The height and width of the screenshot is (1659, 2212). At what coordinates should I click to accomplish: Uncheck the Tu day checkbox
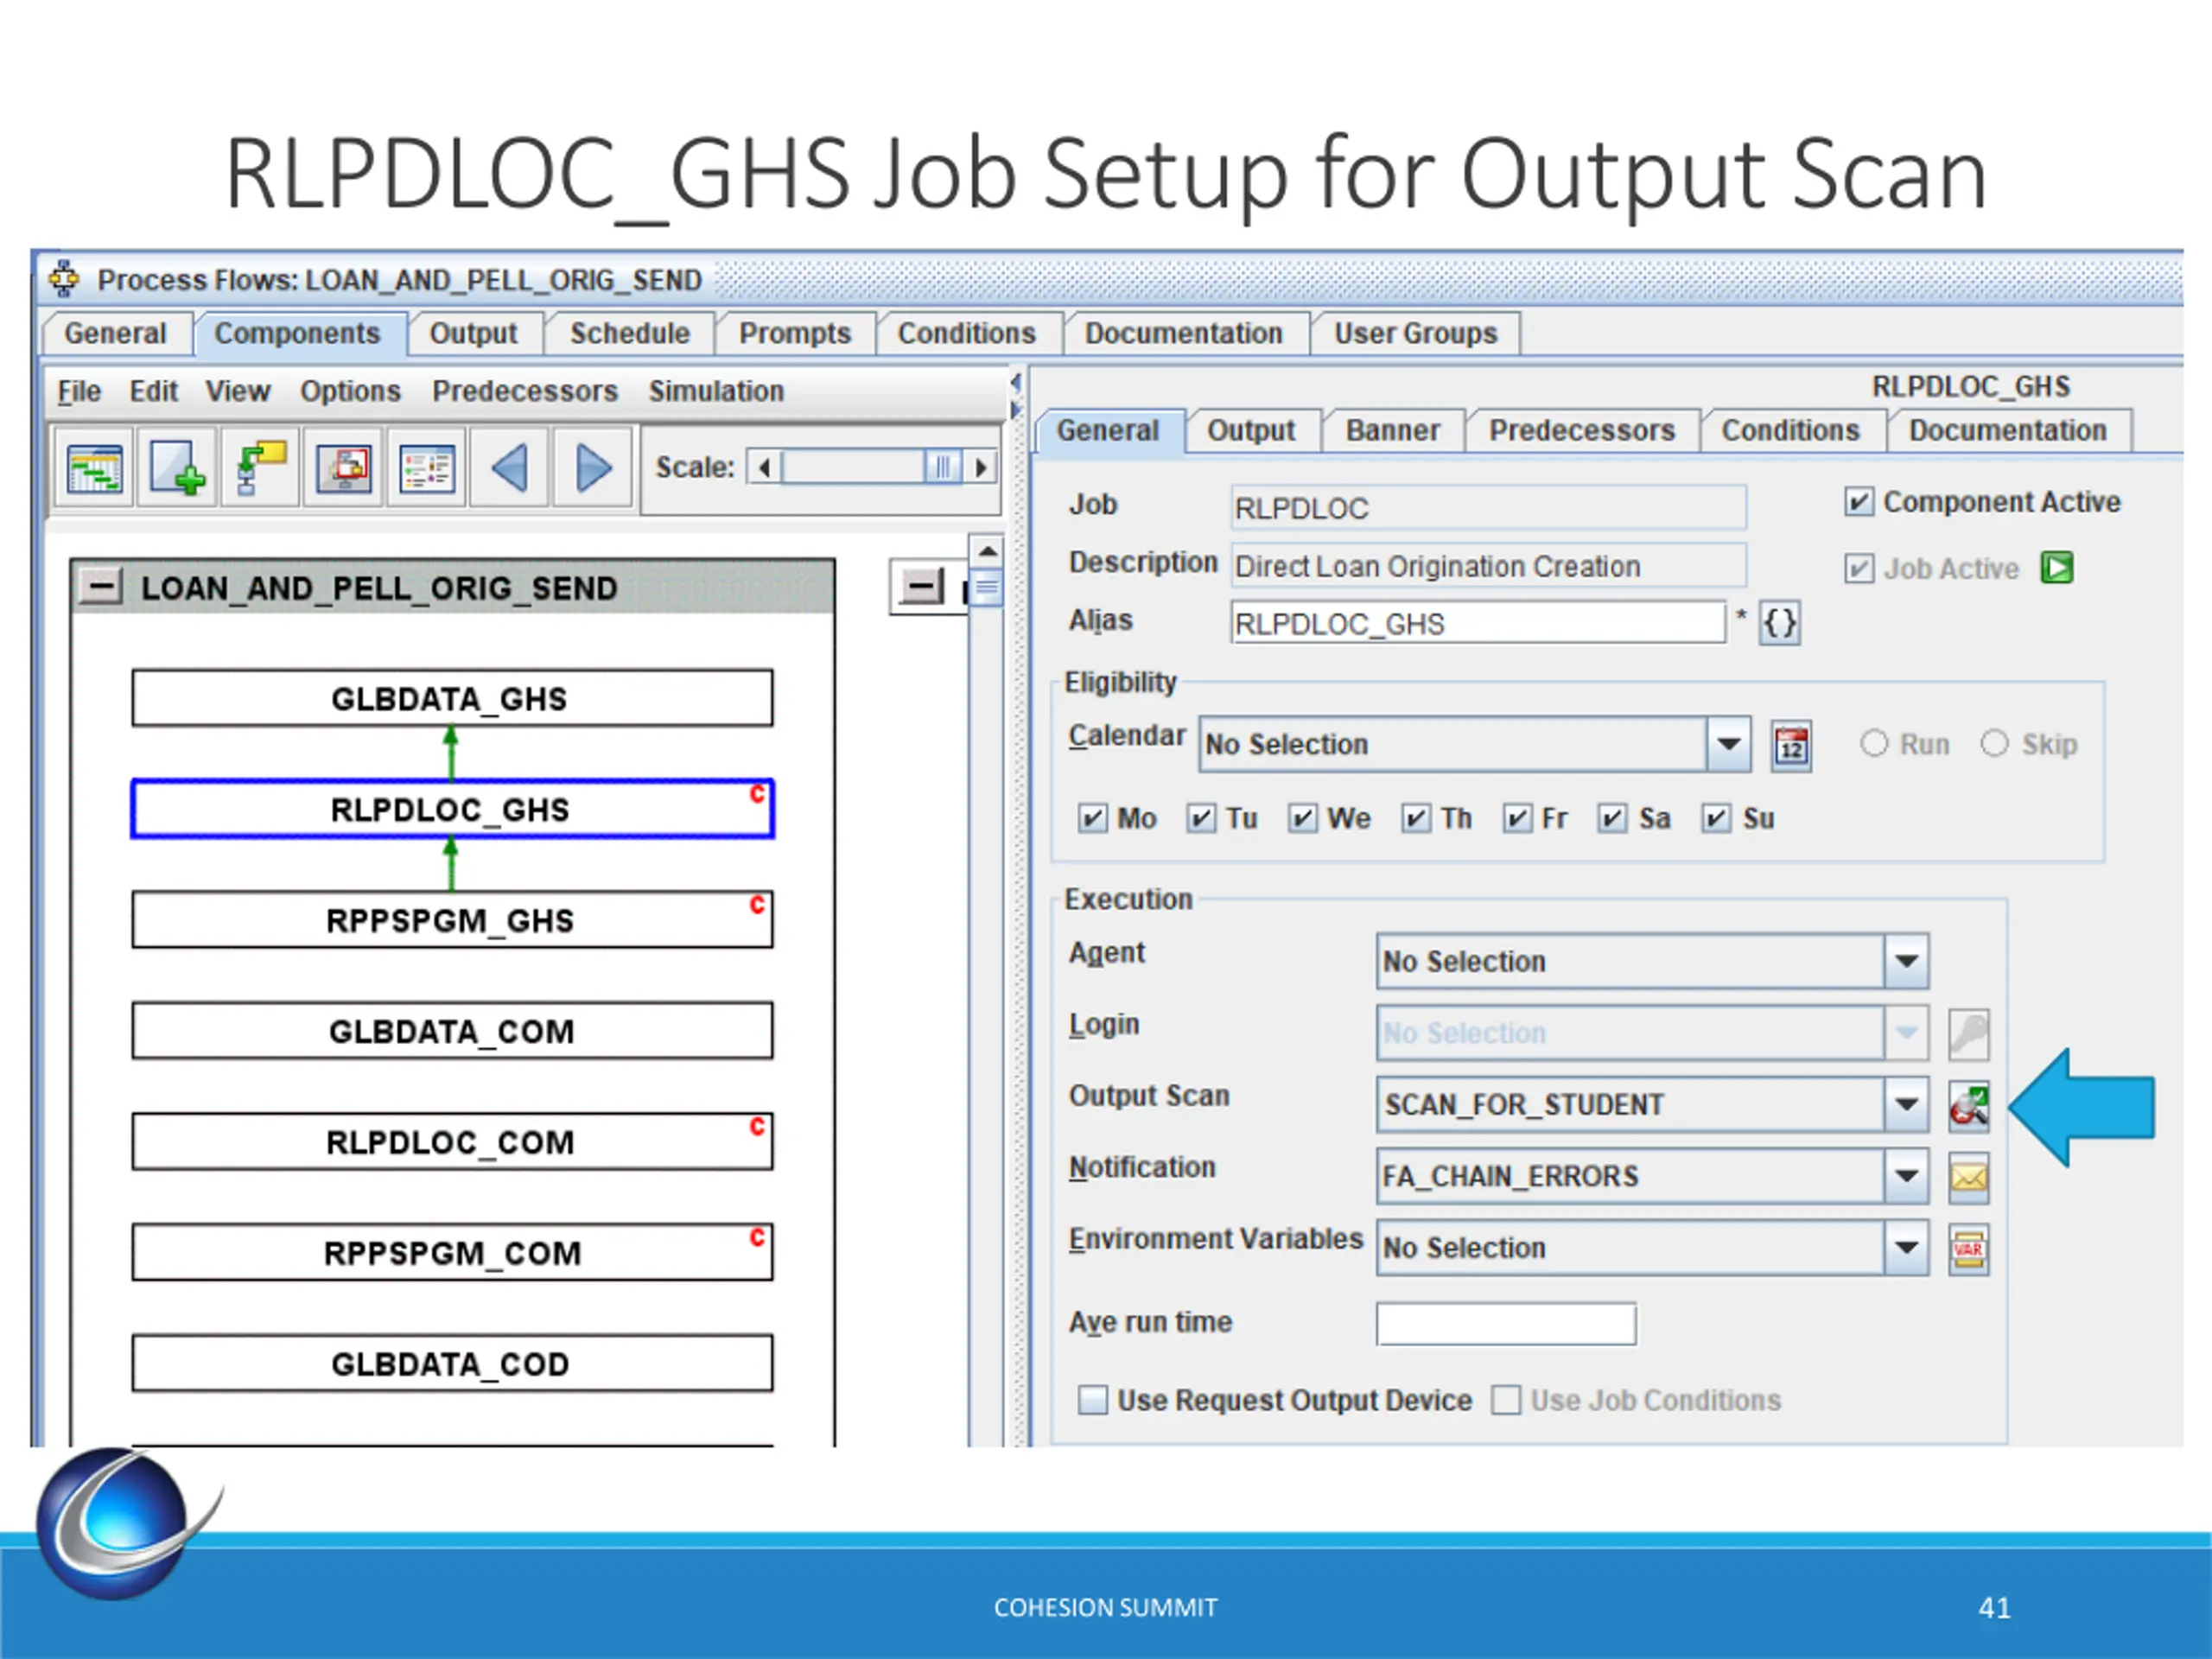pyautogui.click(x=1200, y=819)
